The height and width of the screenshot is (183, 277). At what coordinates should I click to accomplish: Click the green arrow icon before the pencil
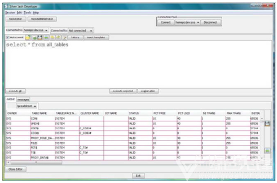[58, 37]
